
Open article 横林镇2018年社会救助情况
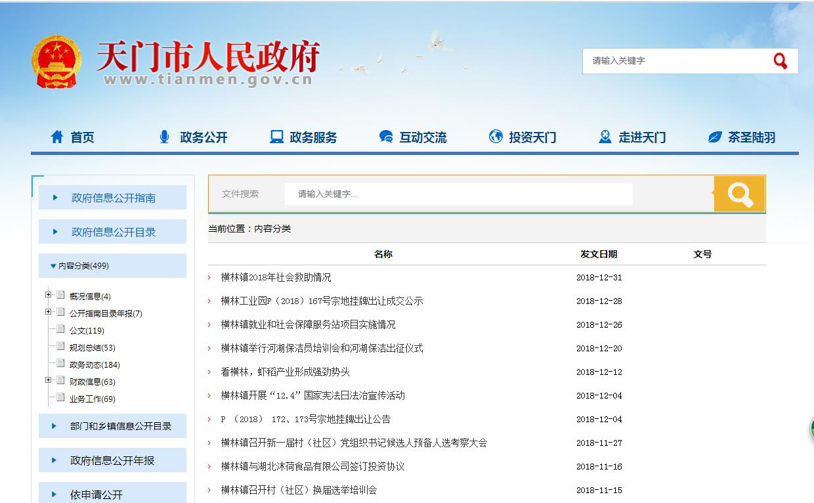click(x=276, y=278)
